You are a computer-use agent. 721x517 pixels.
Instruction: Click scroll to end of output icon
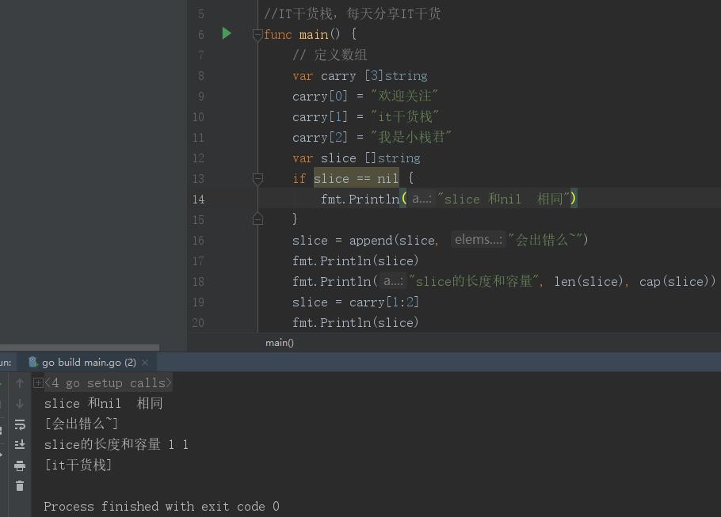pyautogui.click(x=20, y=445)
